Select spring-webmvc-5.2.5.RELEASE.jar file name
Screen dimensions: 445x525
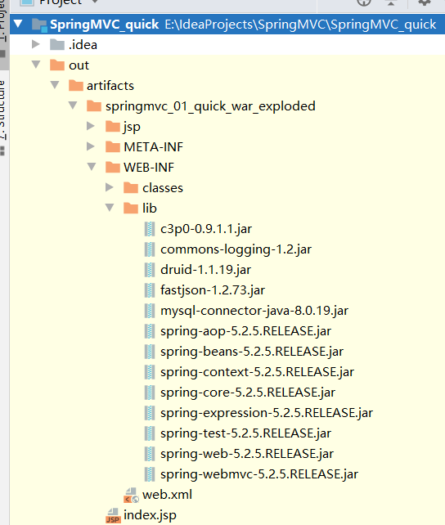pos(259,474)
